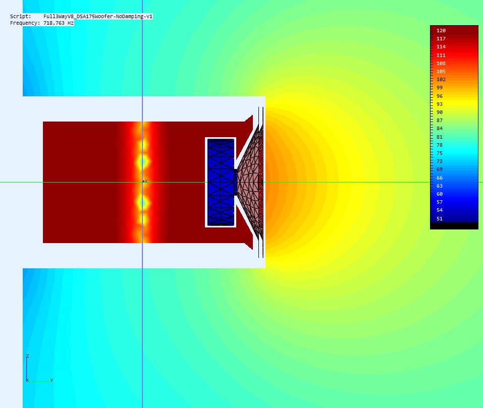Click the 69 value on color legend
This screenshot has height=408, width=483.
coord(440,169)
